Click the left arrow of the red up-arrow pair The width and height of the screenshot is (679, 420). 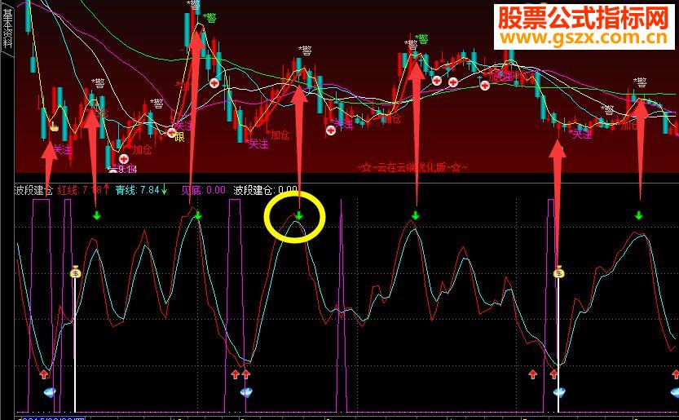point(235,374)
